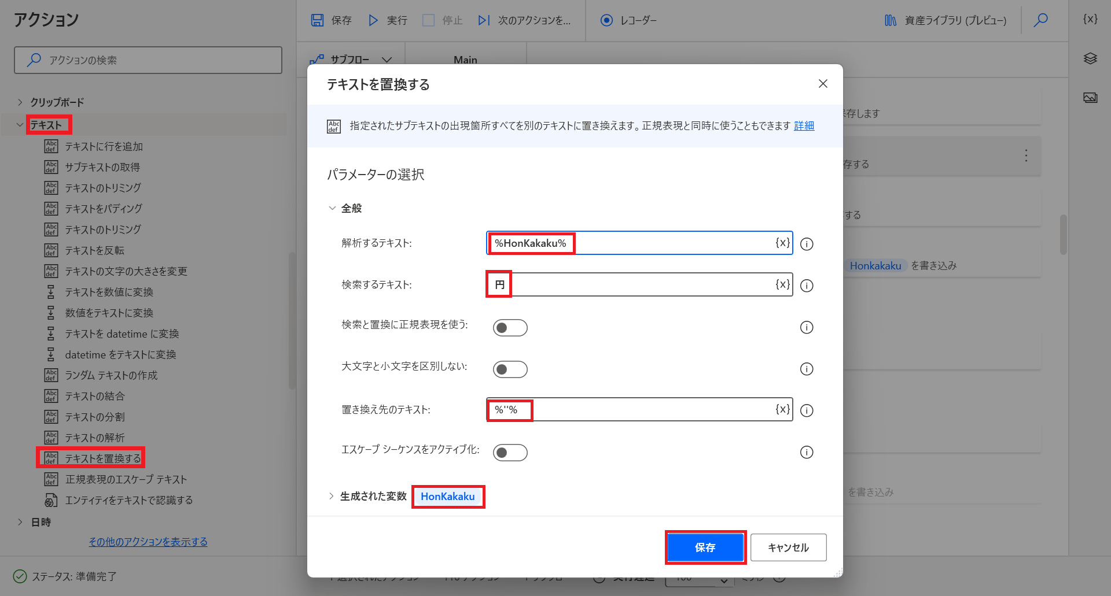Click the Honkakaku variable in flow step
Viewport: 1111px width, 596px height.
pyautogui.click(x=875, y=266)
